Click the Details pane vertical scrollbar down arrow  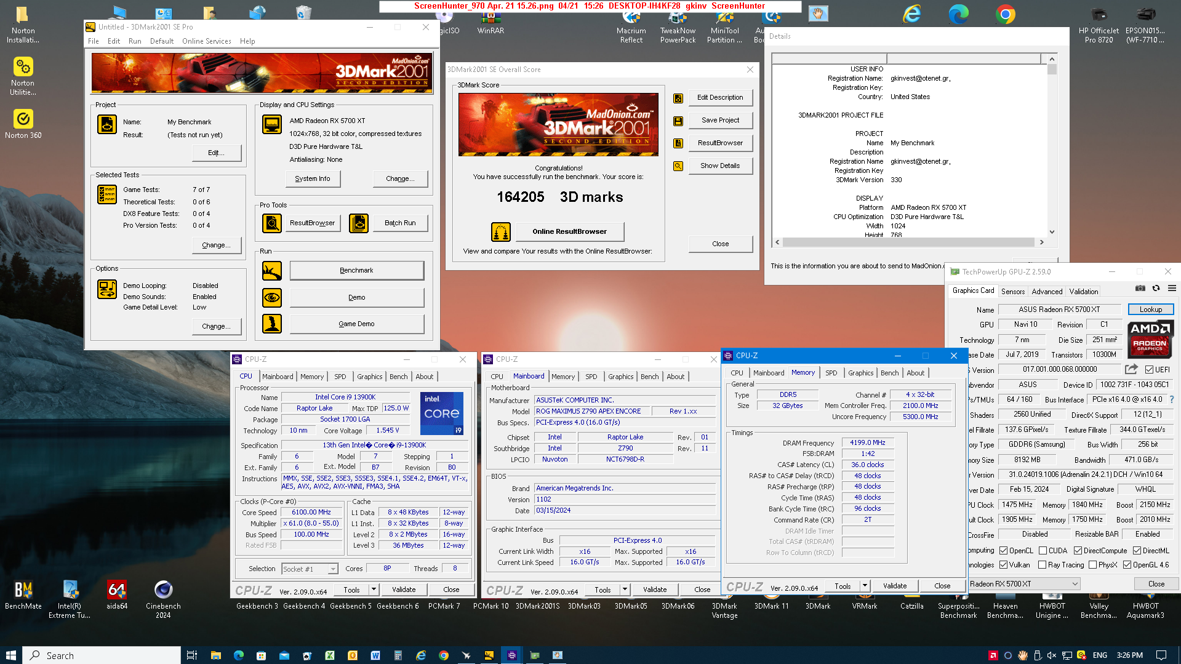coord(1052,232)
